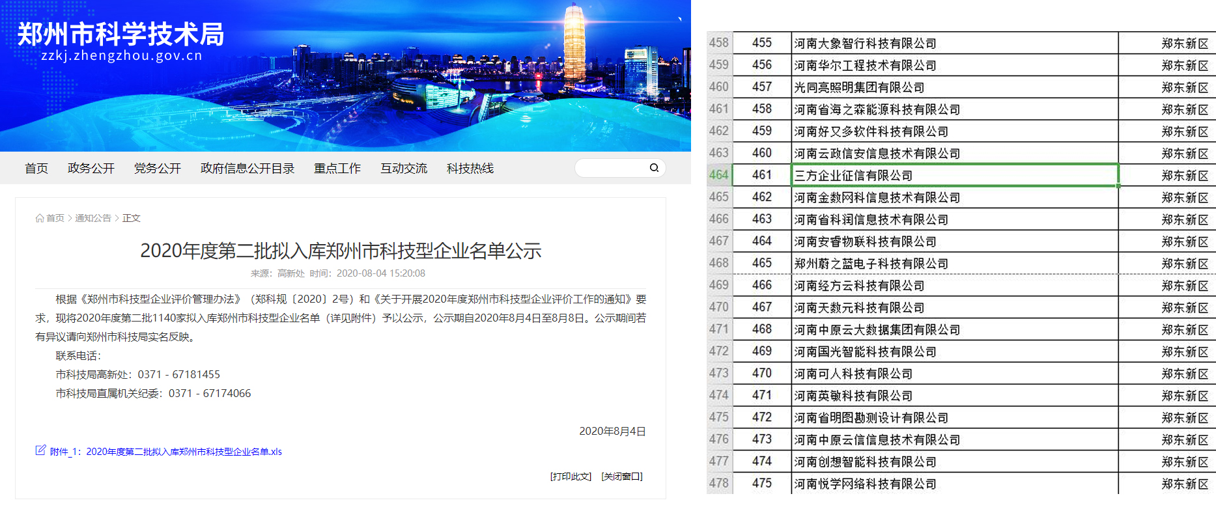
Task: Click the cell with sequence number 455
Action: (x=761, y=43)
